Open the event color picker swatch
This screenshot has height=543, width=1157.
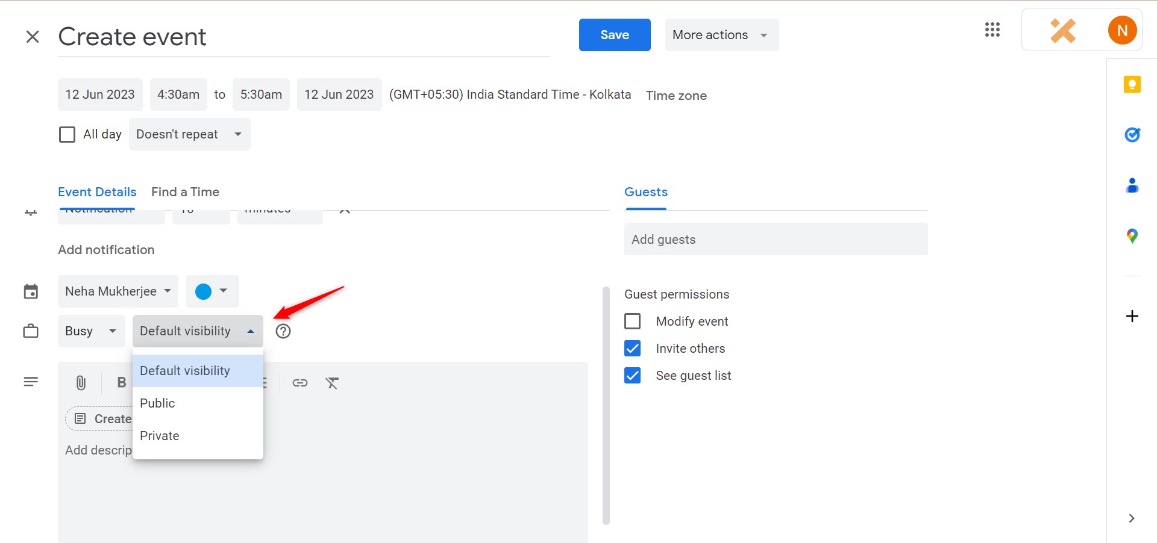(x=212, y=291)
